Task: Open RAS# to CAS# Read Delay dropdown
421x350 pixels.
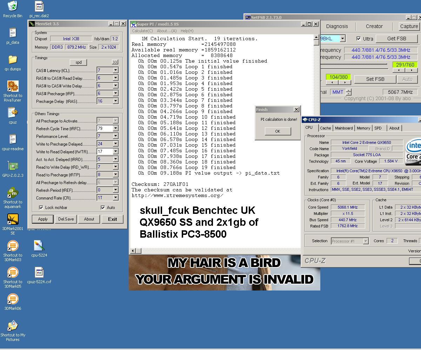Action: pos(115,78)
